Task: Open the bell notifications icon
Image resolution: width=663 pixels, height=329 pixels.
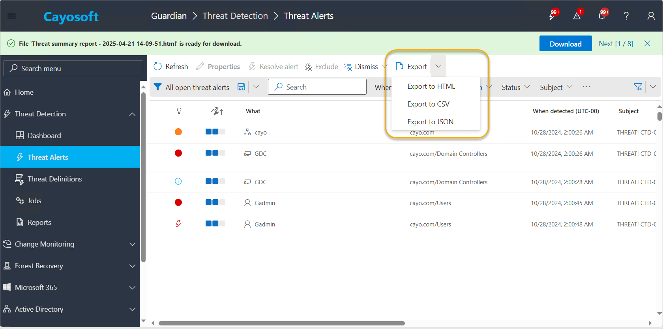Action: (x=602, y=15)
